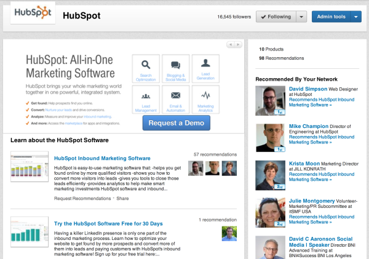The width and height of the screenshot is (369, 259).
Task: Click '57 recommendations' text
Action: pyautogui.click(x=215, y=154)
